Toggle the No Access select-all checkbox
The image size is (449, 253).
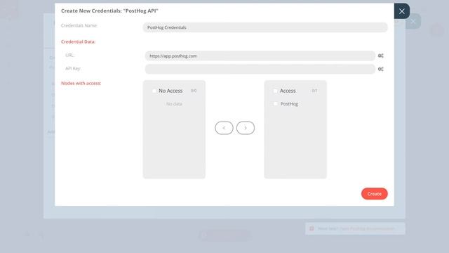point(154,91)
